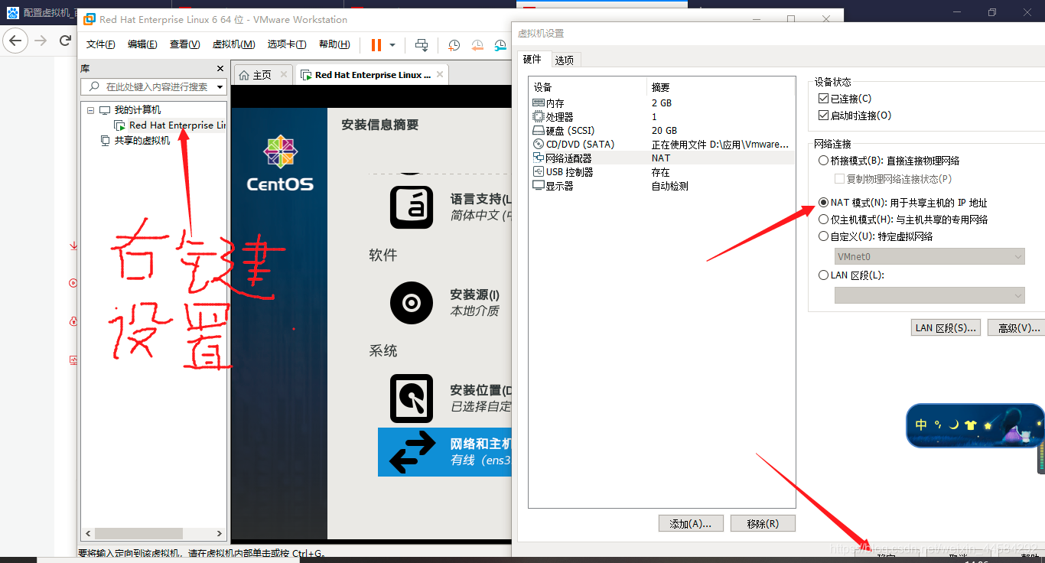Open 安装位置 disk icon in installer
Screen dimensions: 1045x563
(x=412, y=398)
